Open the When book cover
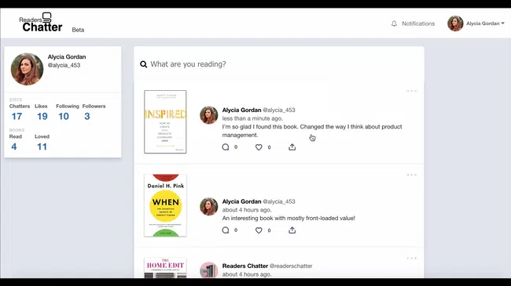Viewport: 511px width, 286px height. (165, 205)
